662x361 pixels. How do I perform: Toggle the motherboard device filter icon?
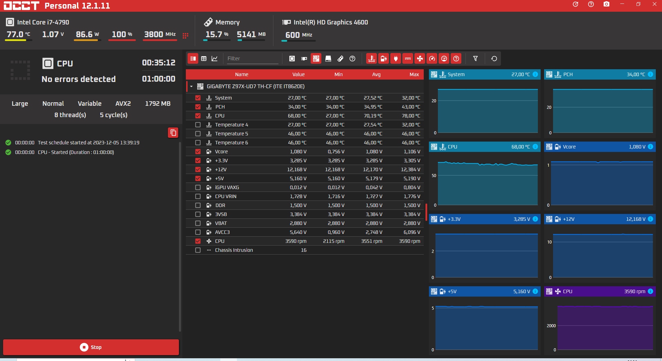coord(316,59)
